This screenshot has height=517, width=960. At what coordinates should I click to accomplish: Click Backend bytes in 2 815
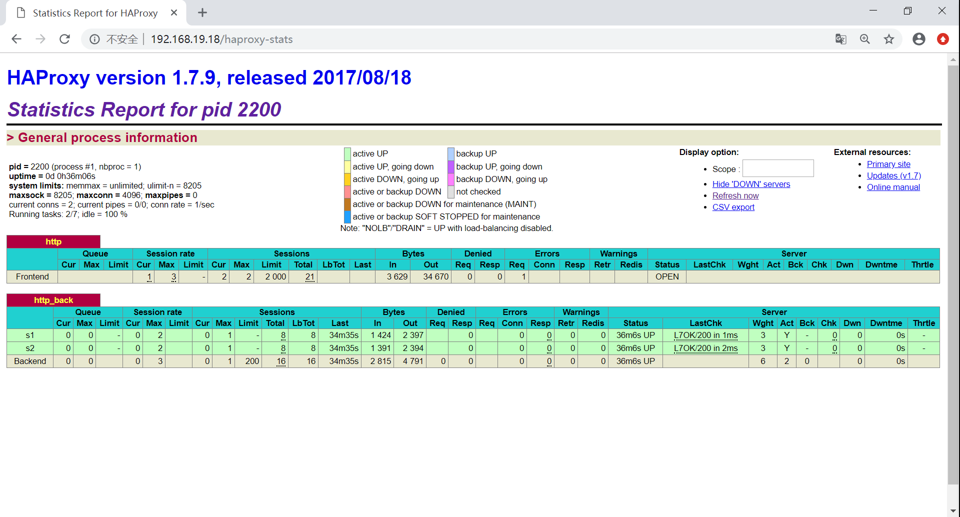pos(380,361)
